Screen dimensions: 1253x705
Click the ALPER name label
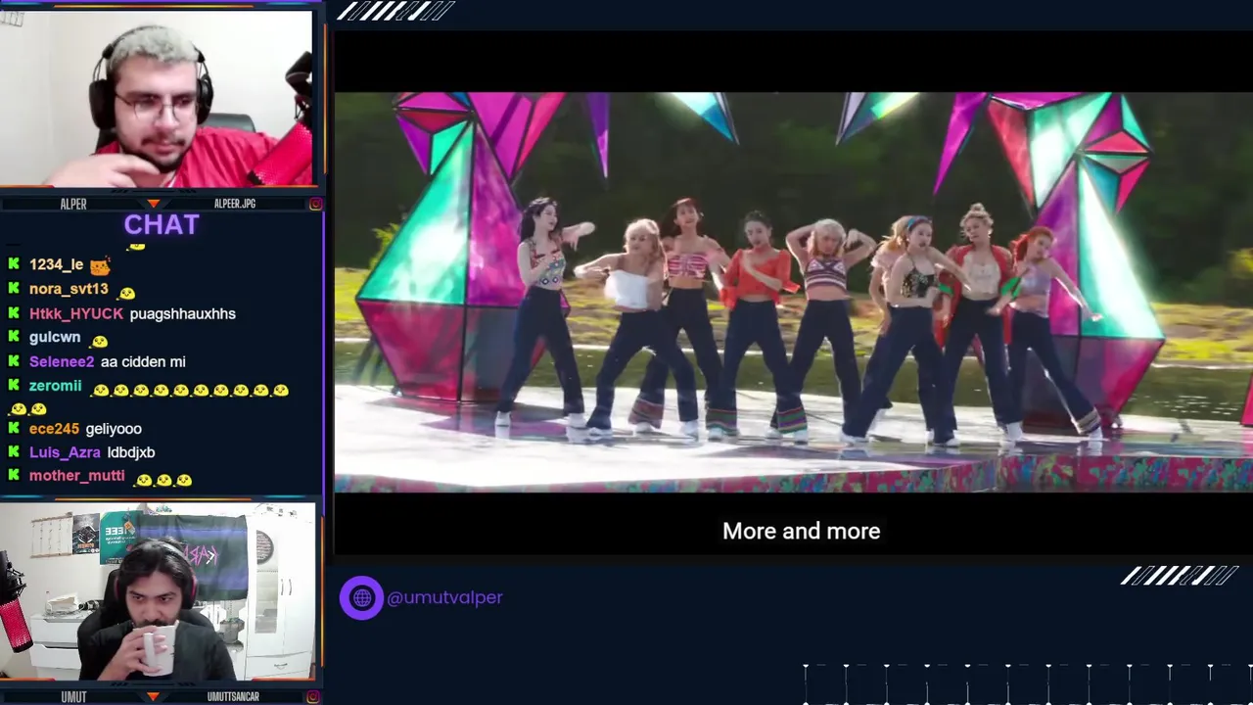pos(73,204)
